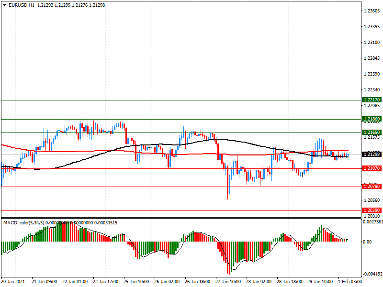Click the EURUSD,H1 chart title text
Image resolution: width=383 pixels, height=287 pixels.
click(x=22, y=5)
